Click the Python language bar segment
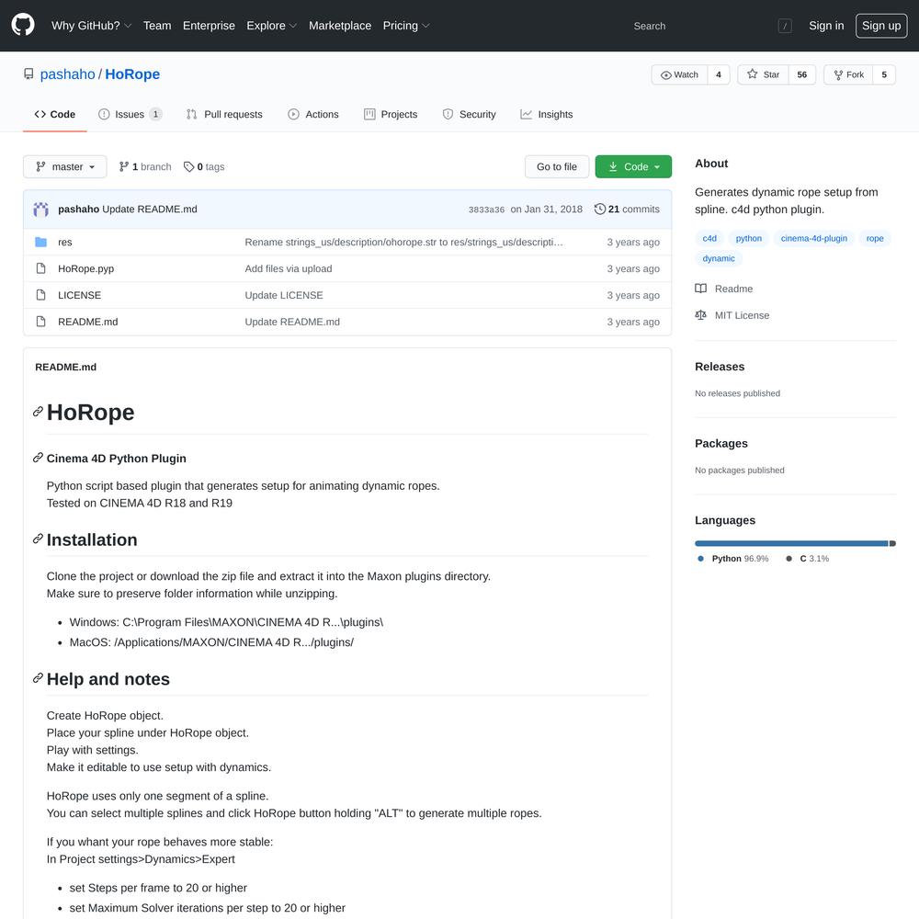This screenshot has height=919, width=919. click(x=791, y=543)
